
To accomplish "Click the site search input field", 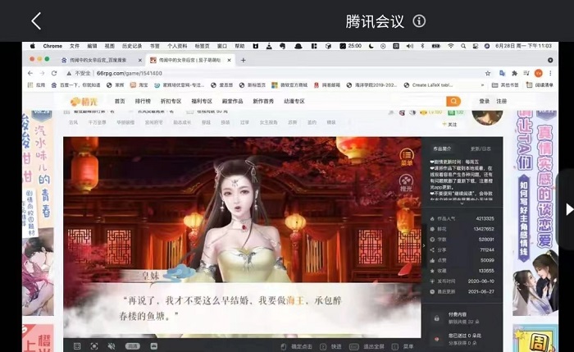I will [x=417, y=101].
